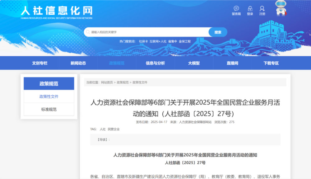Open the 下载专区 download section
The width and height of the screenshot is (311, 179).
click(x=271, y=63)
